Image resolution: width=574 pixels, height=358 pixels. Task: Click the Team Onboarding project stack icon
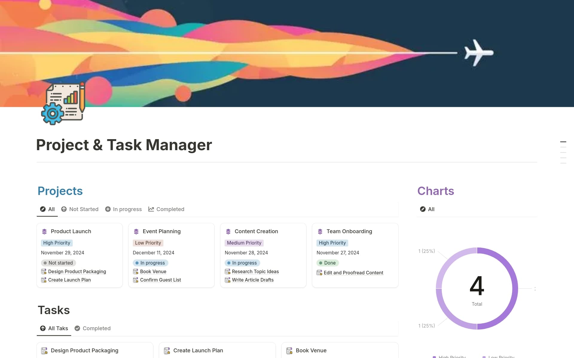click(x=320, y=231)
